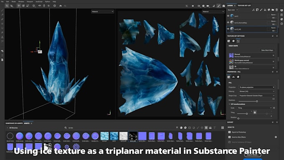The image size is (284, 160).
Task: Open the Shape Crop dropdown
Action: click(x=257, y=96)
